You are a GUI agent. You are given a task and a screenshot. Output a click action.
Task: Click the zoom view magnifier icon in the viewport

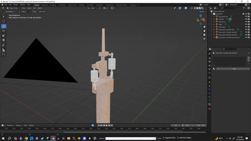(x=204, y=27)
